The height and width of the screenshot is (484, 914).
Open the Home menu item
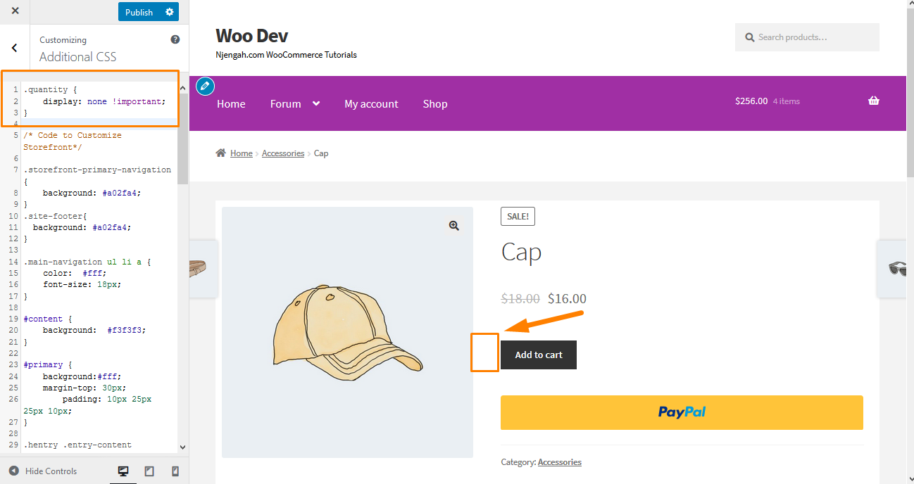pyautogui.click(x=231, y=103)
